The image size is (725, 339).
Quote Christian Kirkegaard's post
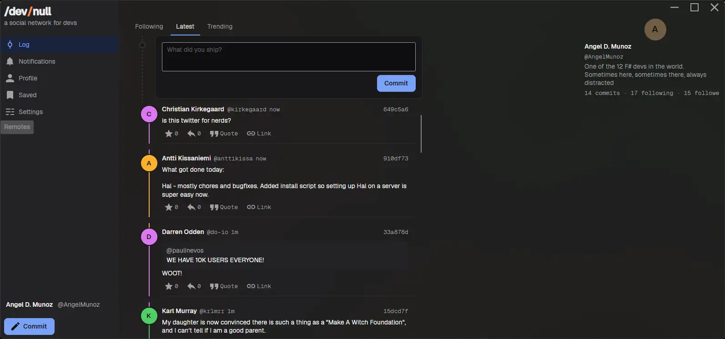[x=224, y=134]
